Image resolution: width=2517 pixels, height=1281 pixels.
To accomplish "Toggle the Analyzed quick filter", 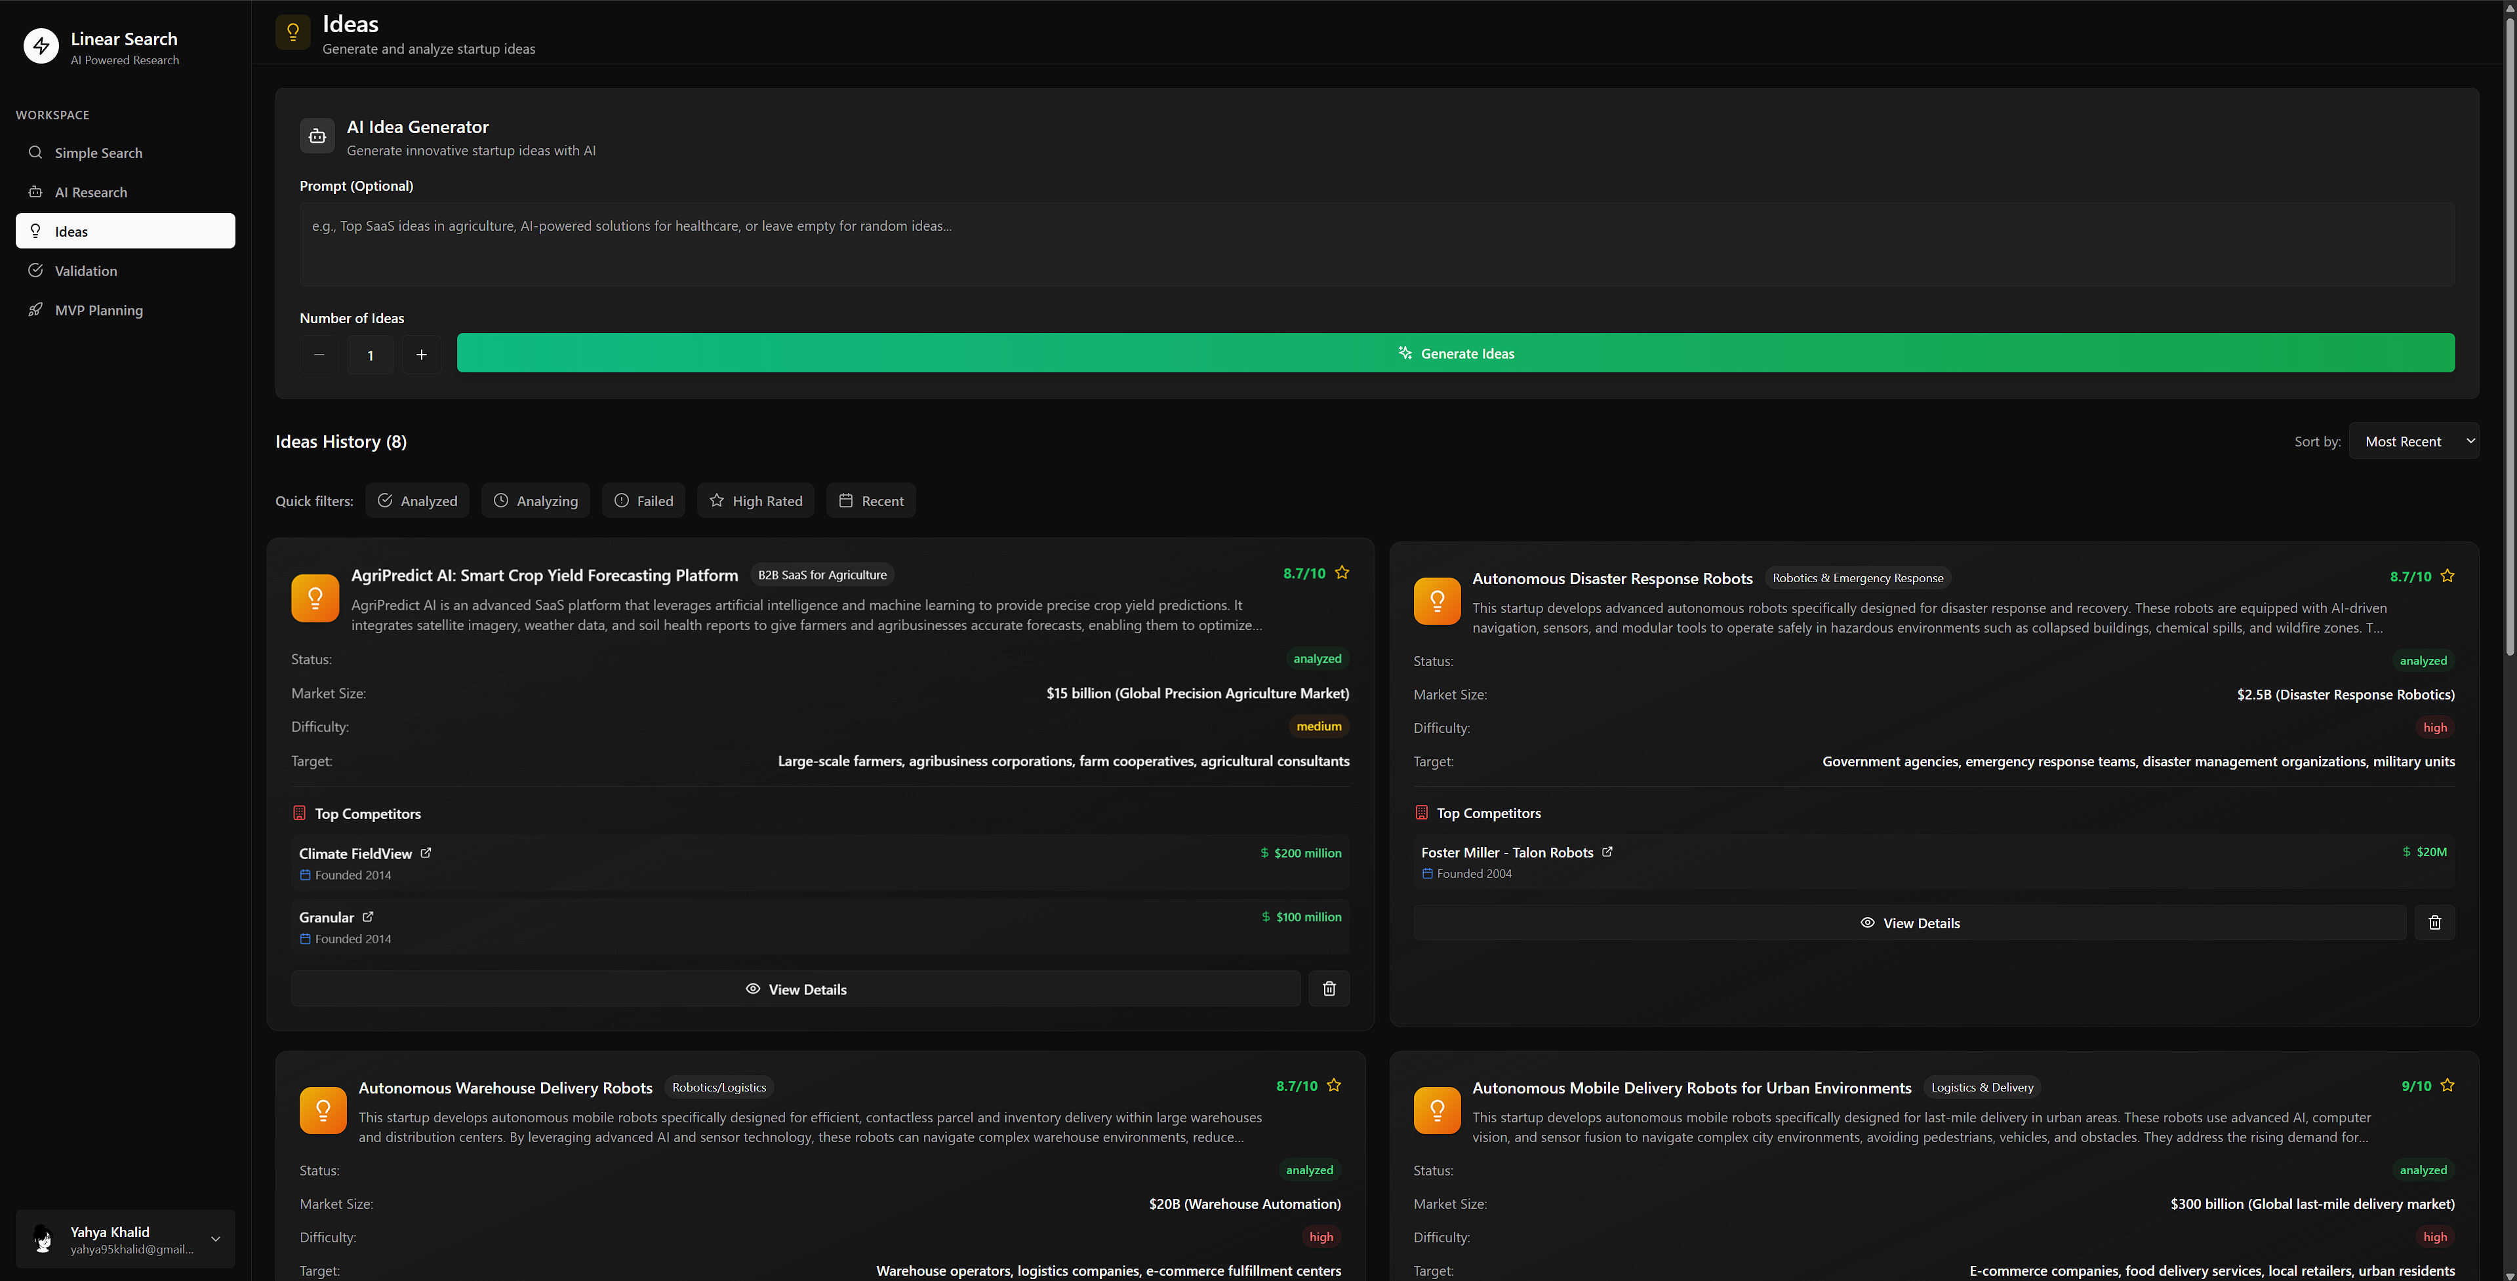I will (x=417, y=500).
